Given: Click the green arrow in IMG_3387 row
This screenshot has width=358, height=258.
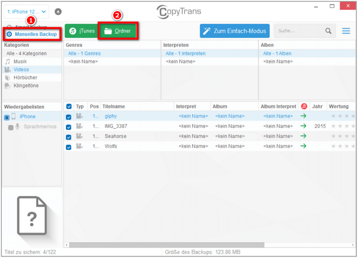Looking at the screenshot, I should 303,126.
